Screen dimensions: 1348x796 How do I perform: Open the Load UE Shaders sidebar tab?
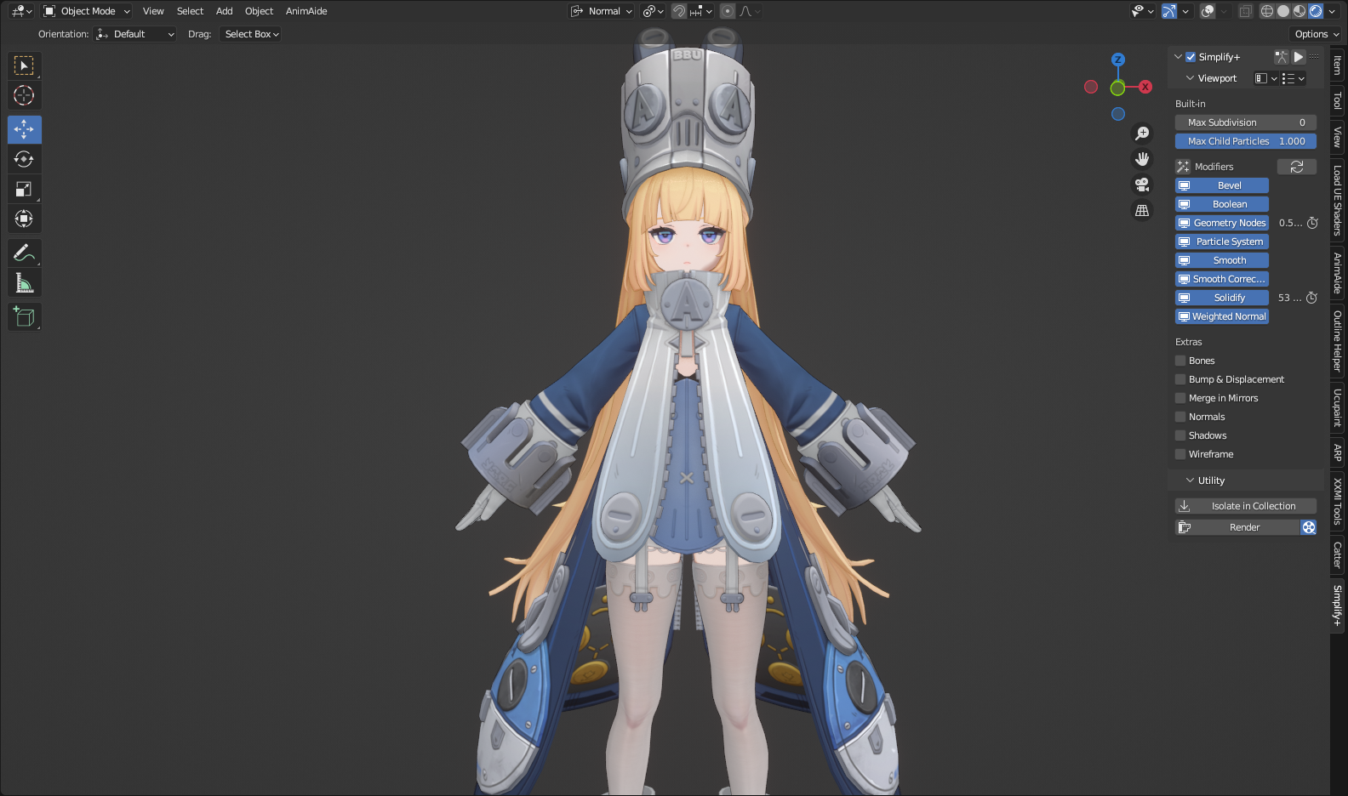[1338, 201]
